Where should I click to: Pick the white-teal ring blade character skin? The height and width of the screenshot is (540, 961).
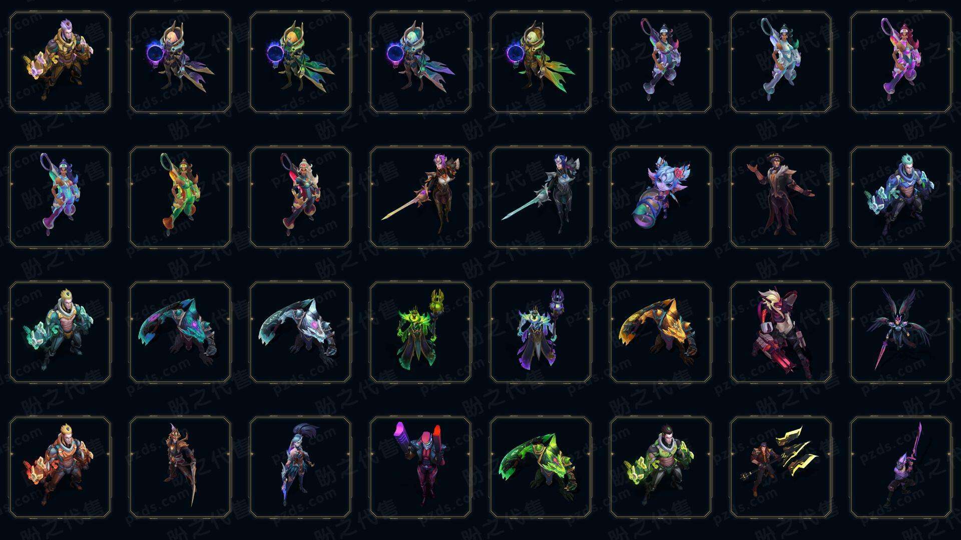click(781, 62)
